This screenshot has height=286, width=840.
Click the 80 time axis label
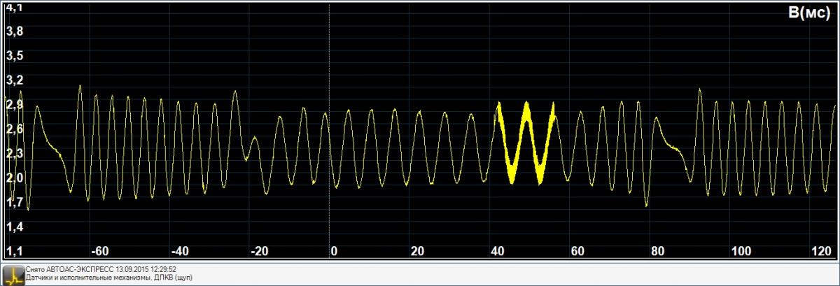click(x=658, y=251)
